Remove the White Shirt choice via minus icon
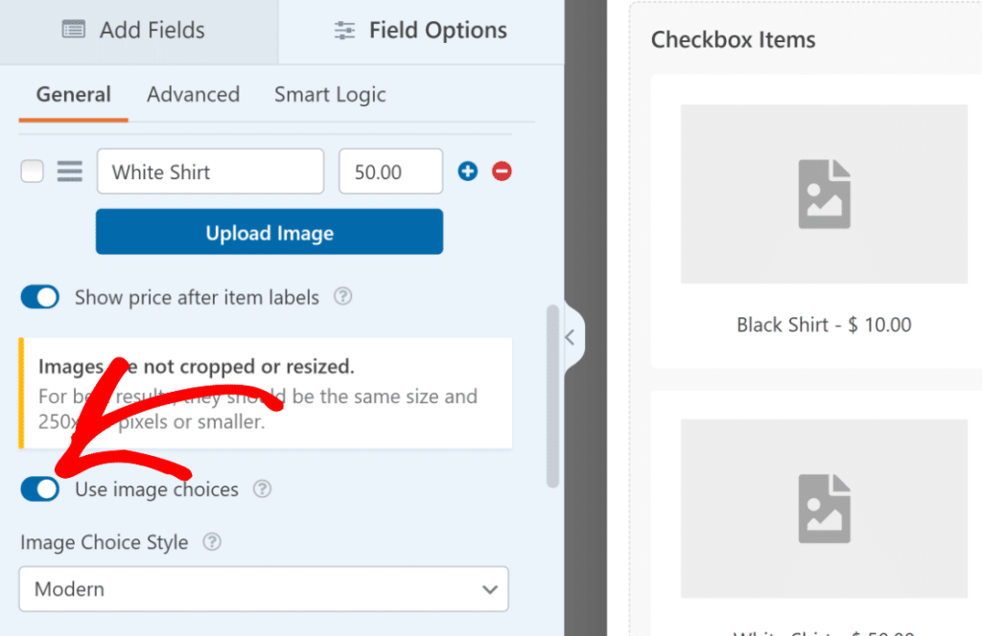This screenshot has width=982, height=636. (500, 171)
